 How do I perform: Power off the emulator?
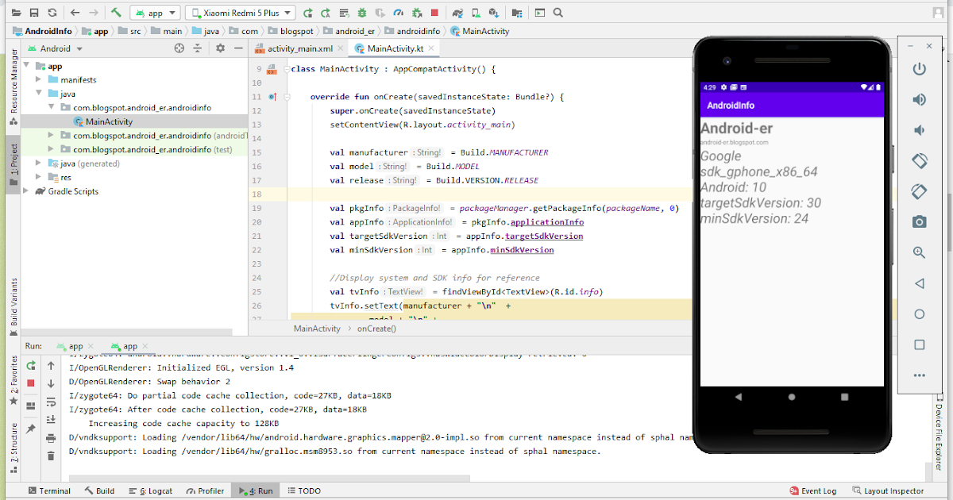[919, 68]
